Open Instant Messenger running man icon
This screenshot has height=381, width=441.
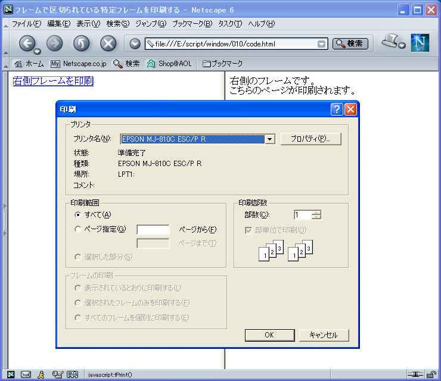tap(41, 374)
